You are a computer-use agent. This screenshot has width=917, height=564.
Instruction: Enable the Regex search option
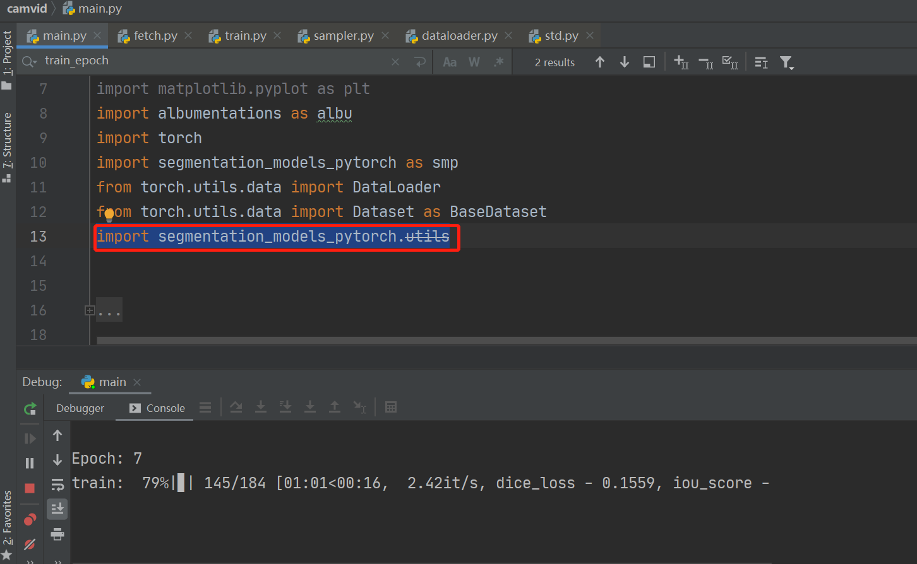(497, 61)
